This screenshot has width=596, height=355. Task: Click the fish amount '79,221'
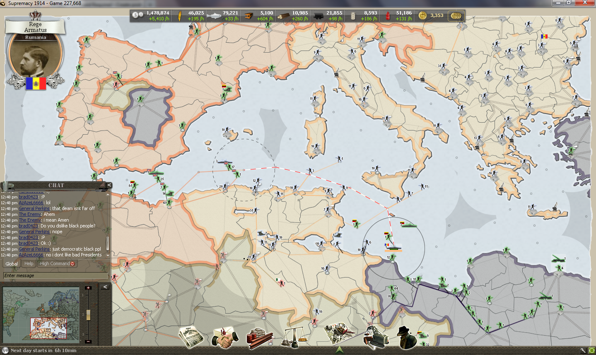(x=230, y=13)
